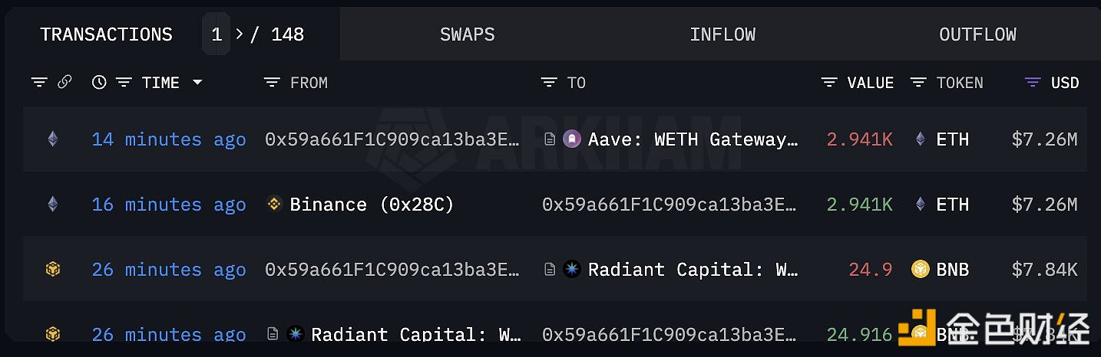Click the Ethereum chain icon in first row
Image resolution: width=1101 pixels, height=357 pixels.
[x=52, y=139]
